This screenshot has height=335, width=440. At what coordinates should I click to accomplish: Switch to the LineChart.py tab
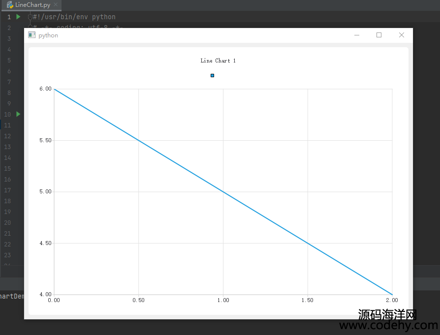pyautogui.click(x=32, y=5)
